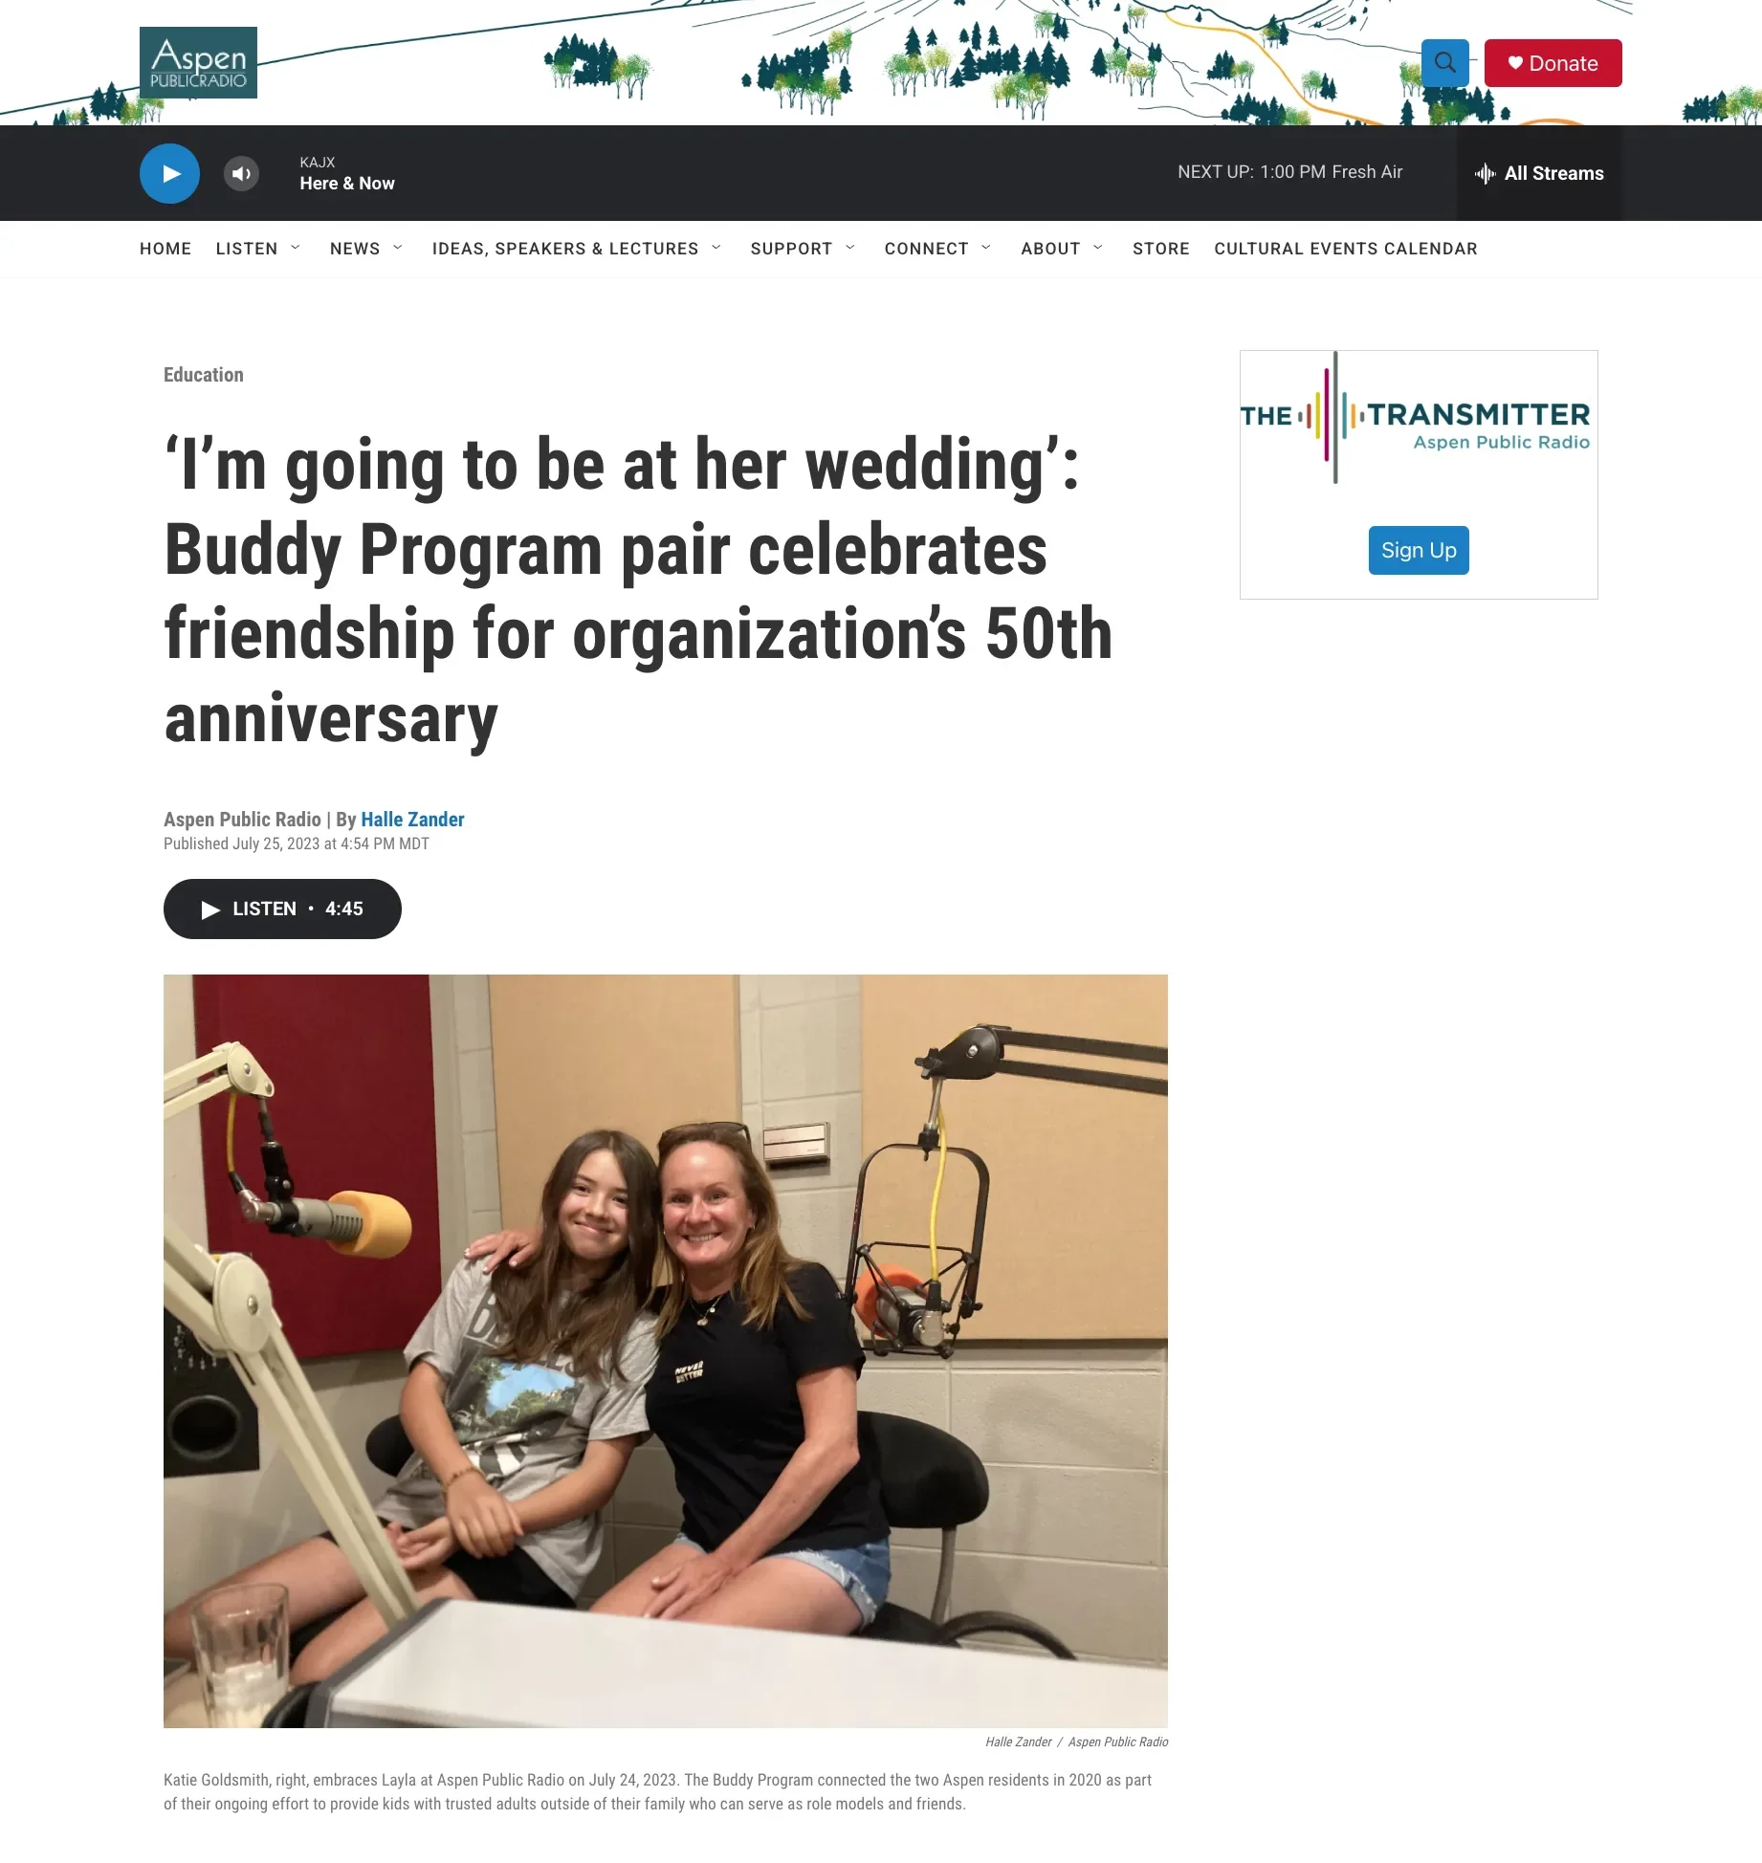The image size is (1762, 1863).
Task: Play the article Listen 4:45 audio
Action: (x=282, y=909)
